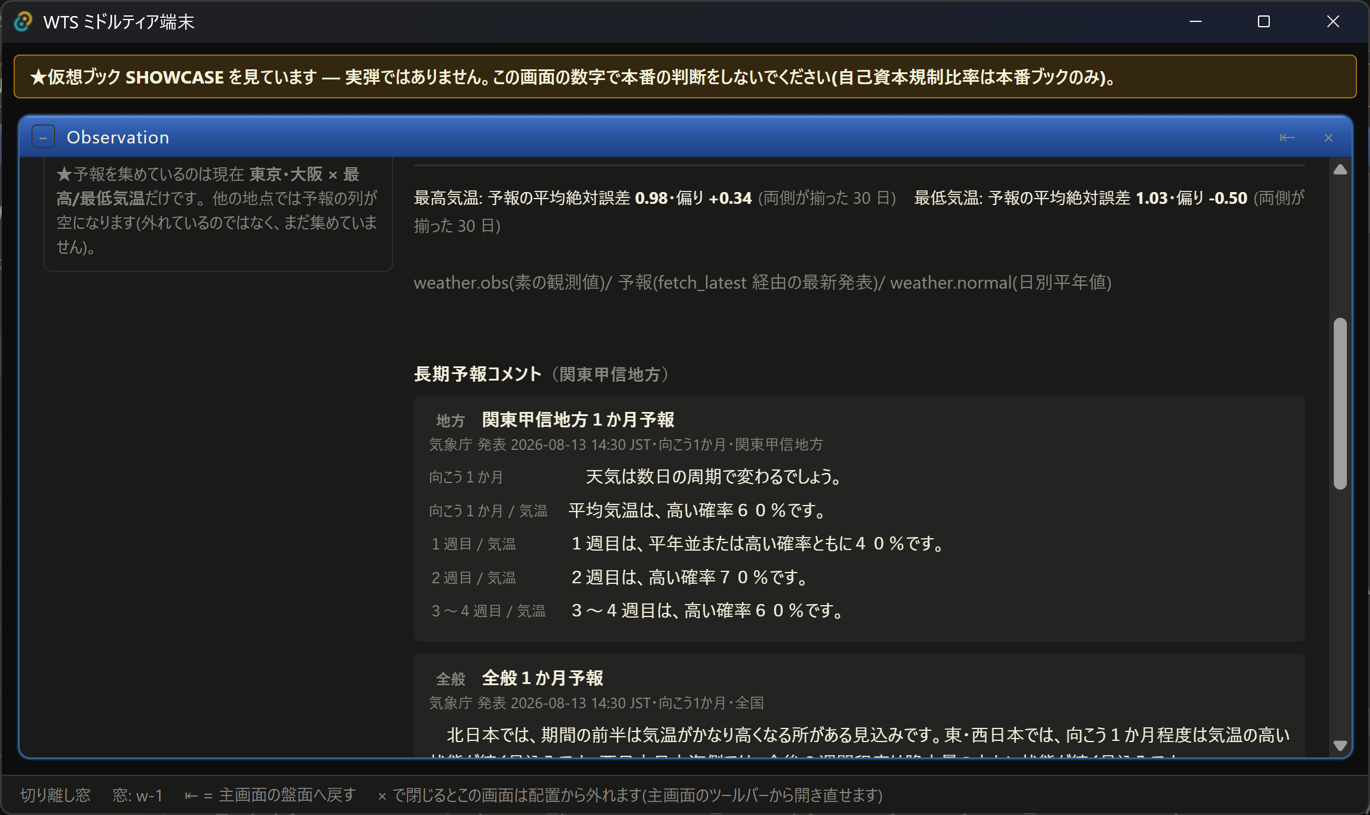Click the weather.obs data source line

762,283
